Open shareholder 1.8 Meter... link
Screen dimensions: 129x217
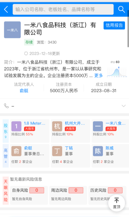pos(35,123)
